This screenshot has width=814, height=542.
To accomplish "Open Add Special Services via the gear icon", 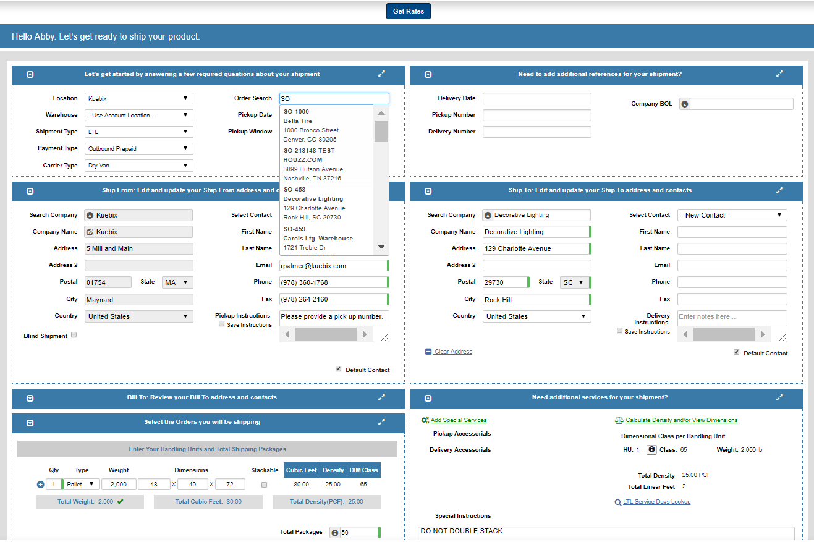I will coord(425,420).
